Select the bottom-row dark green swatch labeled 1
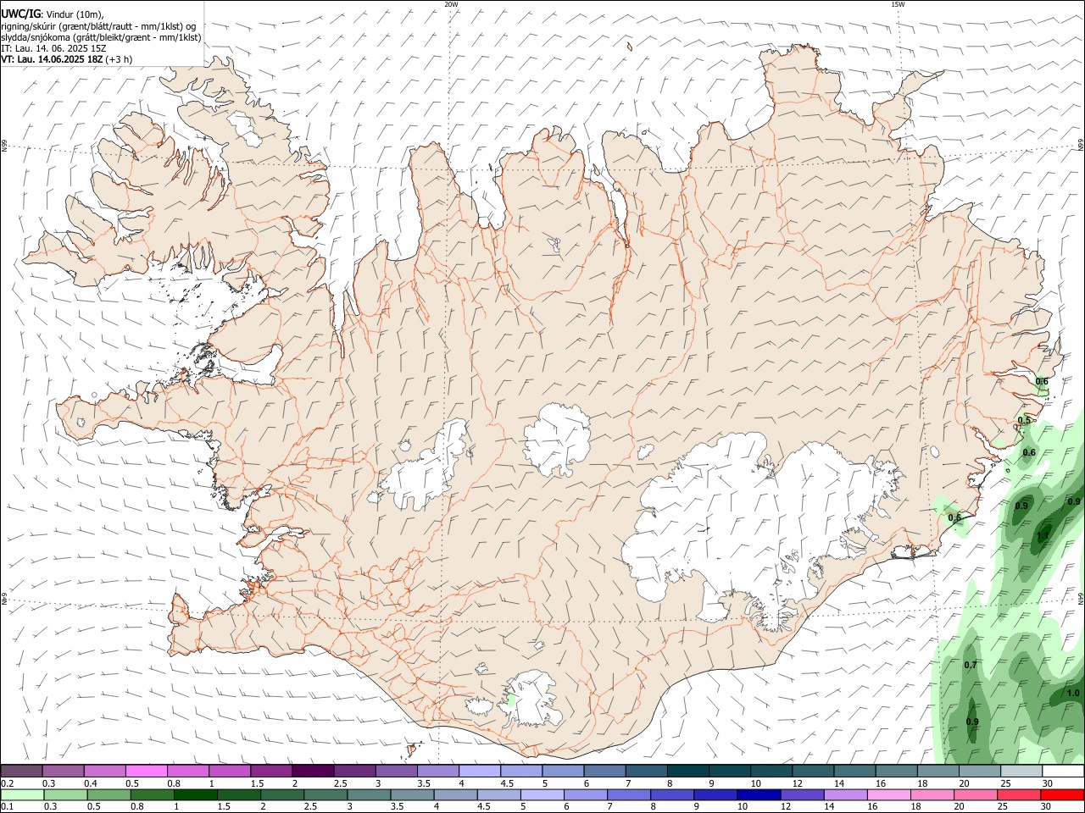This screenshot has height=813, width=1085. click(195, 795)
